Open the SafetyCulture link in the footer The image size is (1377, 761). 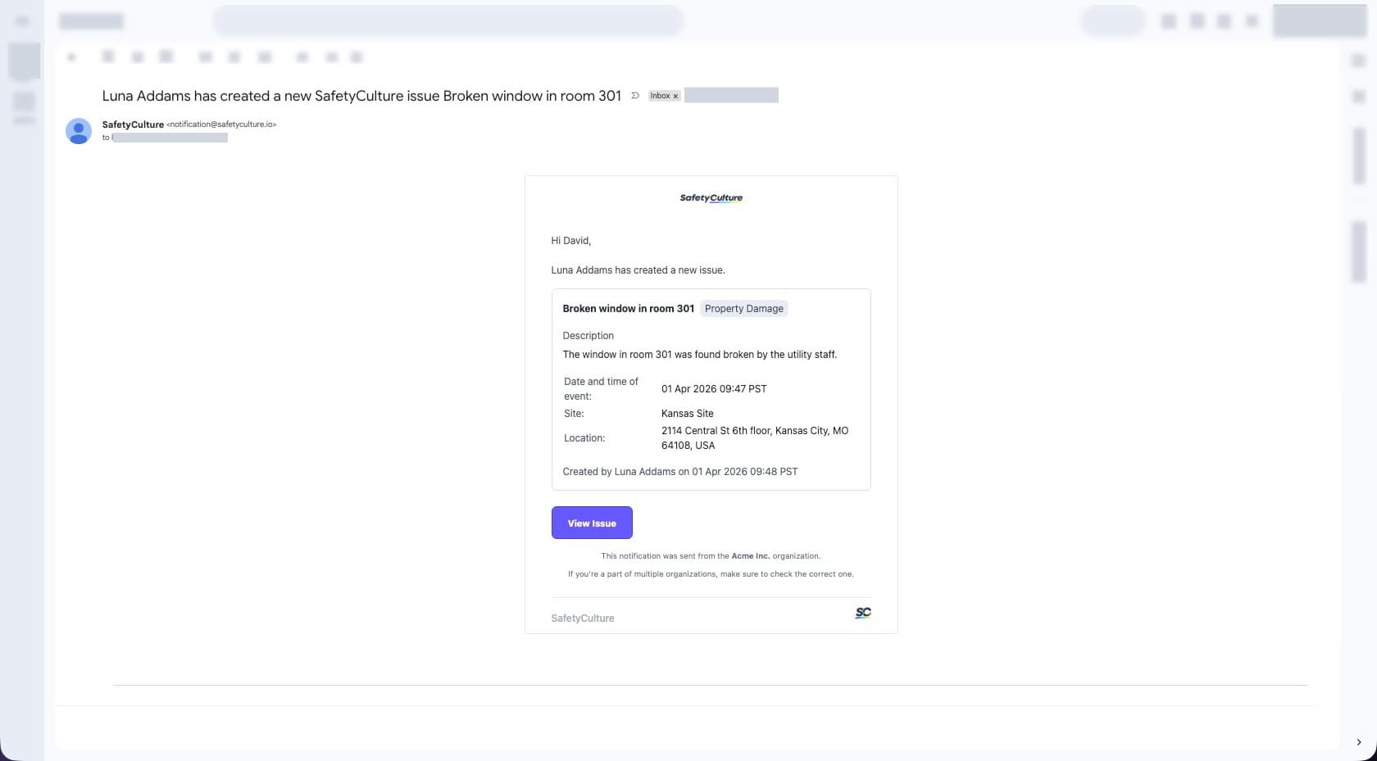[x=582, y=618]
